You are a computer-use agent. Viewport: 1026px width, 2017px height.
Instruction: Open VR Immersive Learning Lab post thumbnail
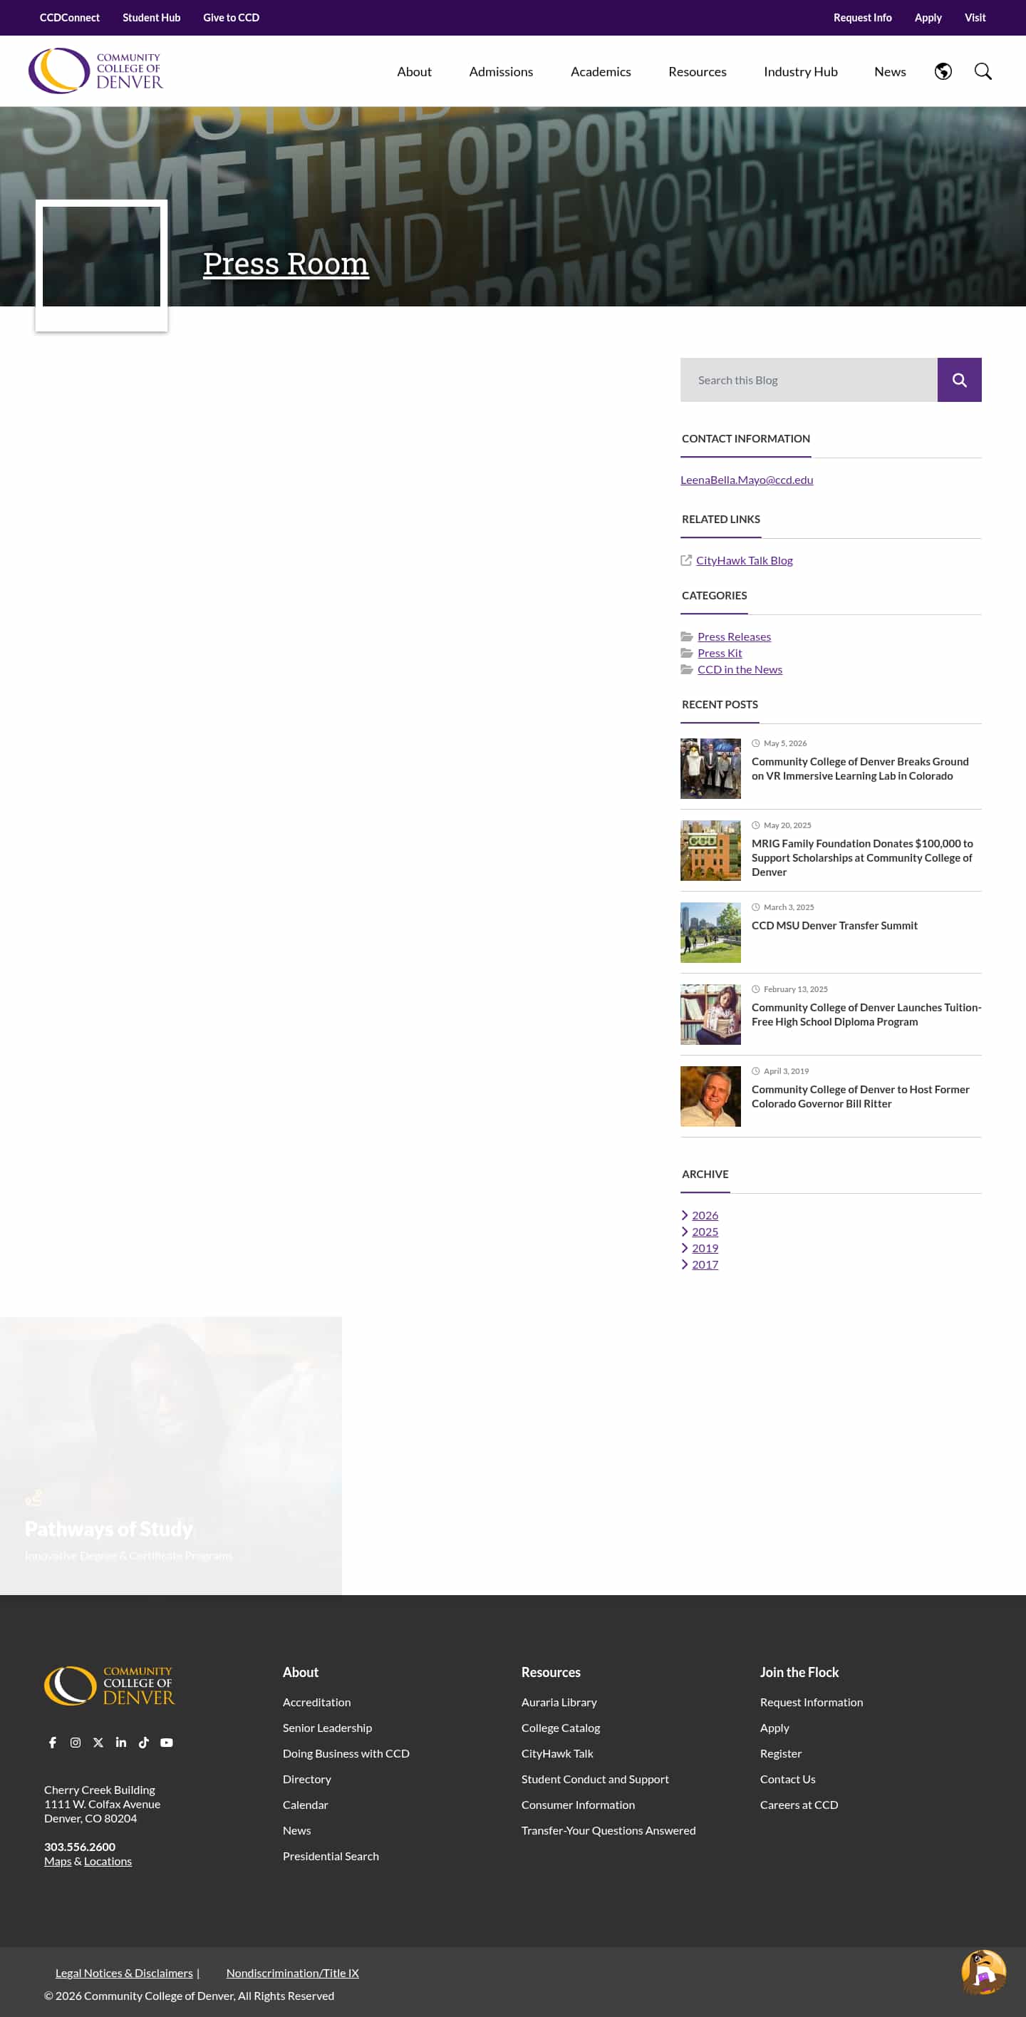click(710, 768)
